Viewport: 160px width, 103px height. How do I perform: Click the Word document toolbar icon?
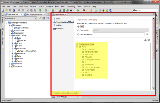tap(111, 10)
